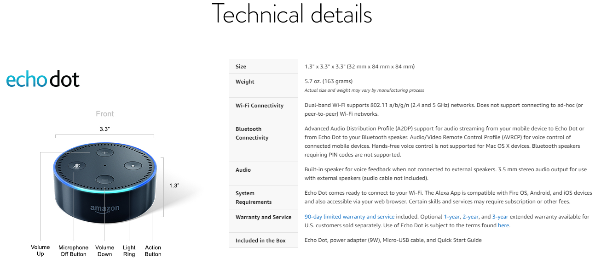
Task: Click the plus volume-up button on the Echo Dot
Action: (104, 153)
